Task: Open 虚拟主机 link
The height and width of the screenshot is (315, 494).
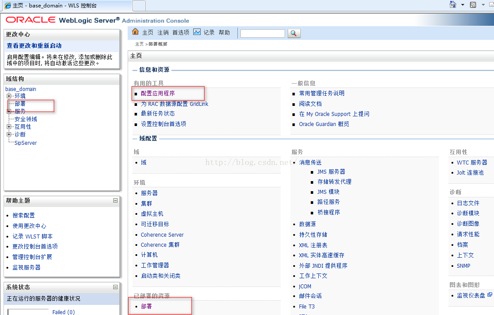Action: (152, 213)
